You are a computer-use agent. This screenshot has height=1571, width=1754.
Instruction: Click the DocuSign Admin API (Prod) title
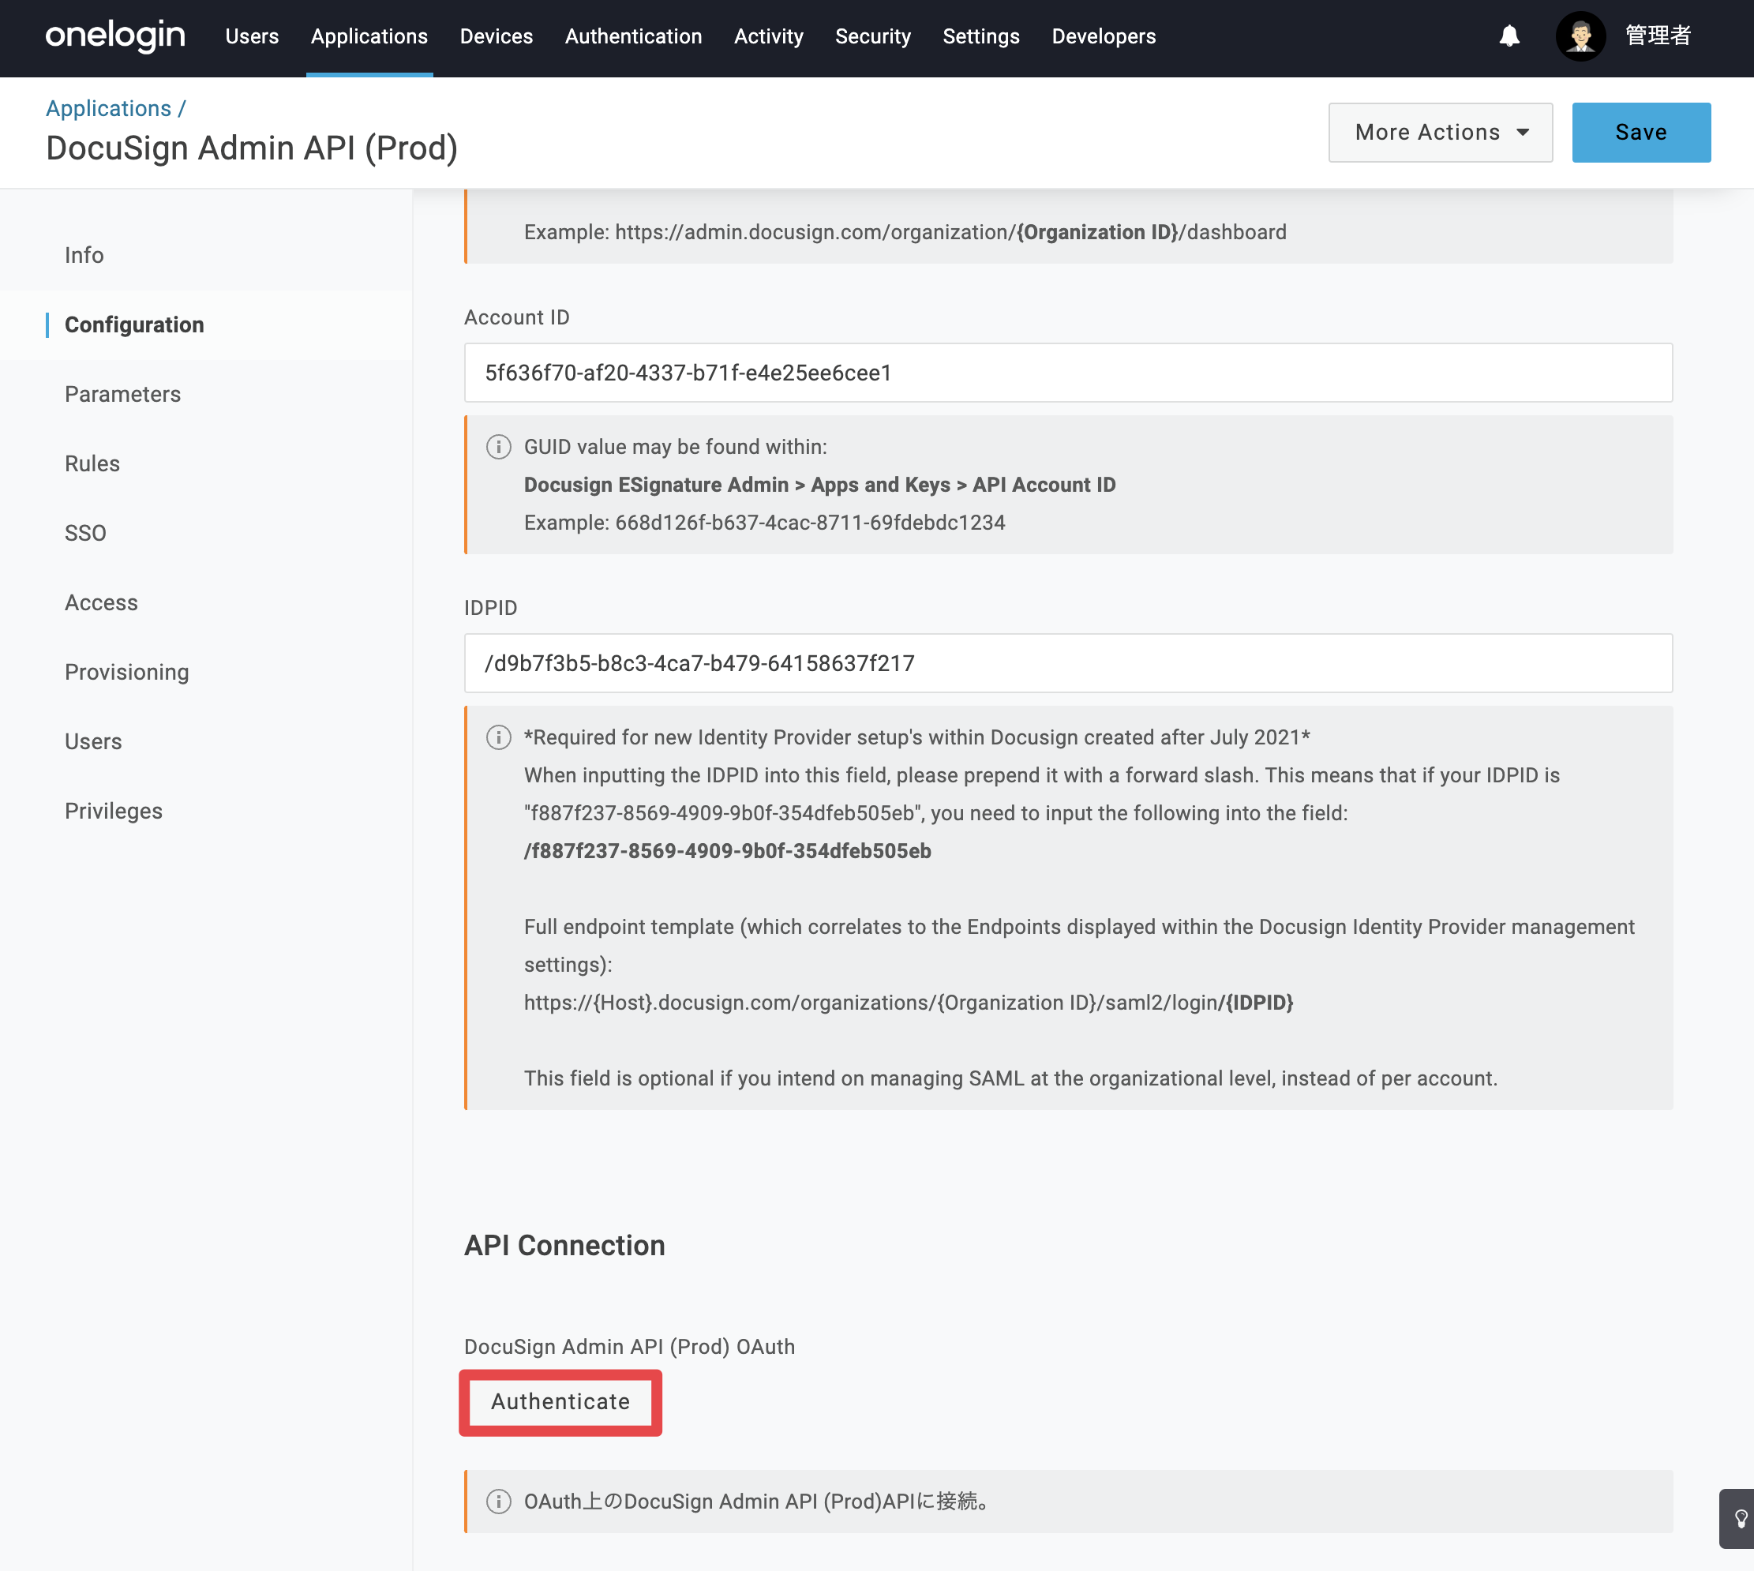pyautogui.click(x=251, y=148)
